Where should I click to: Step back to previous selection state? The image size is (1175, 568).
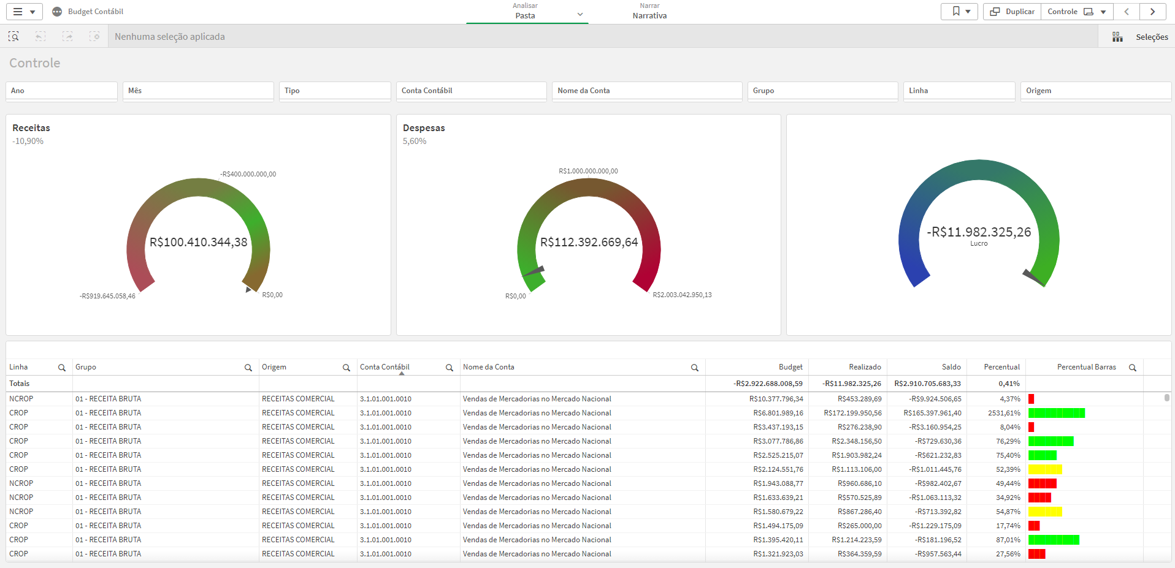pos(40,36)
